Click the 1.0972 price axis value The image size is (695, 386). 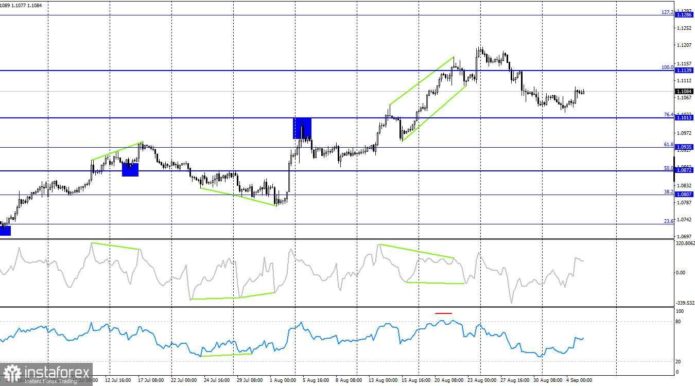point(685,133)
